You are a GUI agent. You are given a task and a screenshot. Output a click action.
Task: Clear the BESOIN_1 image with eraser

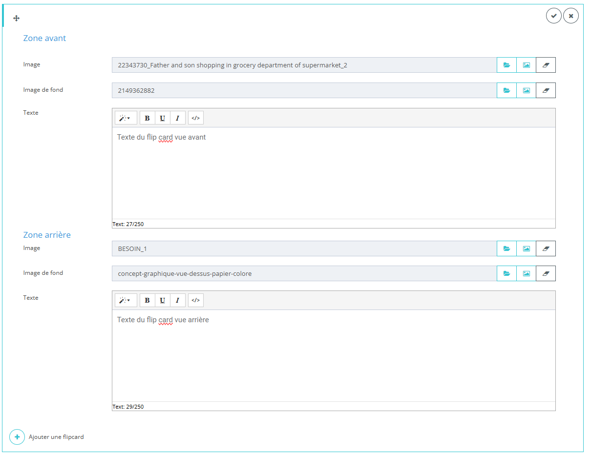pos(546,249)
